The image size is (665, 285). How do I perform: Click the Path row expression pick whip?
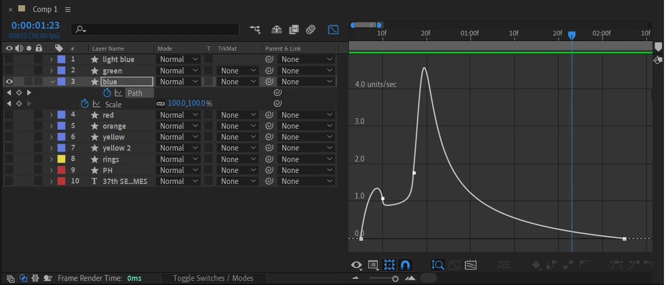[x=278, y=93]
